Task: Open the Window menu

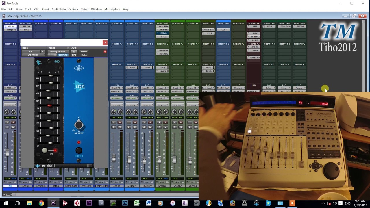Action: [96, 10]
